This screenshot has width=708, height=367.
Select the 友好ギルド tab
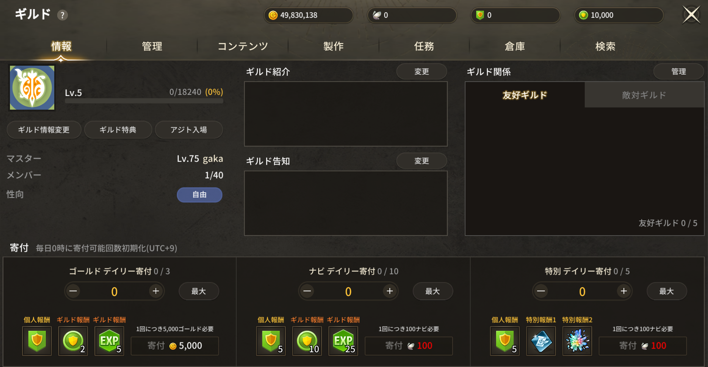pyautogui.click(x=525, y=95)
